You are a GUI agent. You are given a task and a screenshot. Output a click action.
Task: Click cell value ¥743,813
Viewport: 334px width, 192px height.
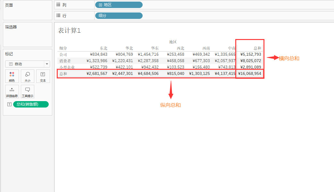pos(227,67)
